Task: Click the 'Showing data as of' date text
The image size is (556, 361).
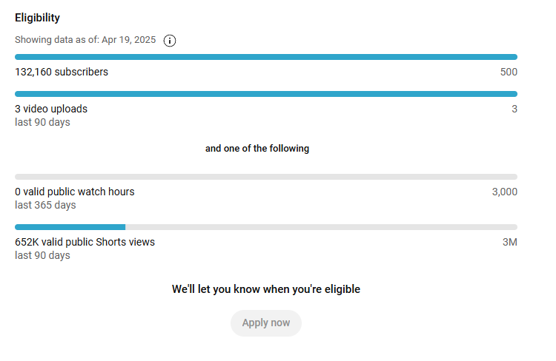Action: (85, 40)
